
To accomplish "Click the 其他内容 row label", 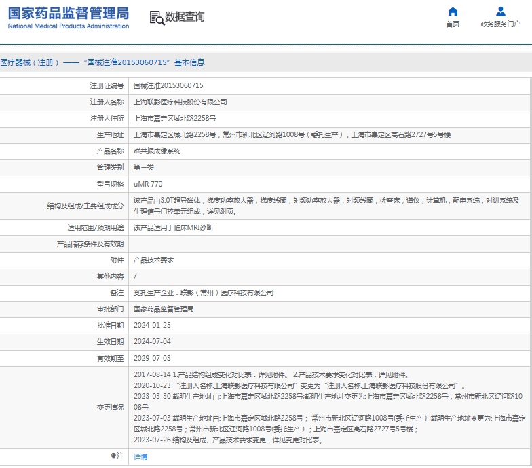I will pos(110,277).
